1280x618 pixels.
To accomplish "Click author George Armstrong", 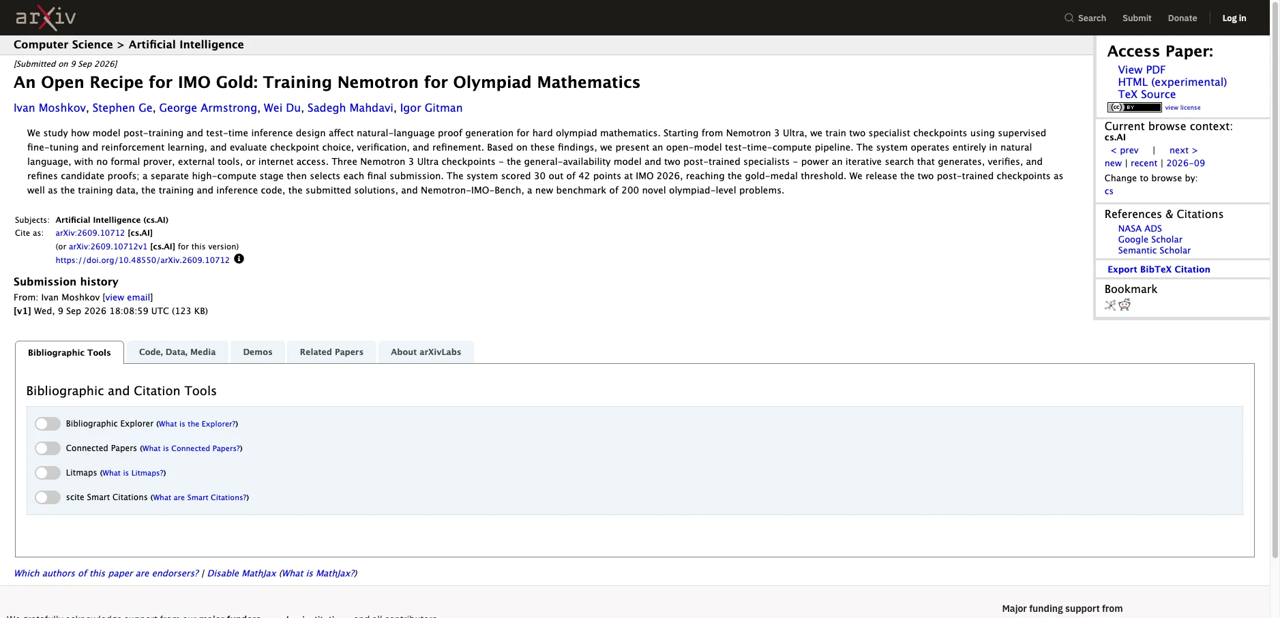I will pyautogui.click(x=208, y=108).
